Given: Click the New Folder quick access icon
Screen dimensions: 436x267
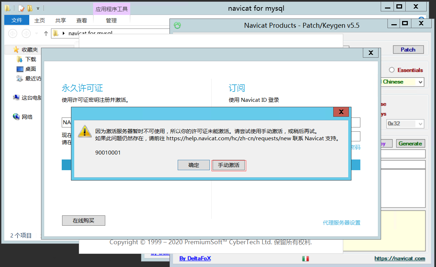Looking at the screenshot, I should [x=30, y=8].
